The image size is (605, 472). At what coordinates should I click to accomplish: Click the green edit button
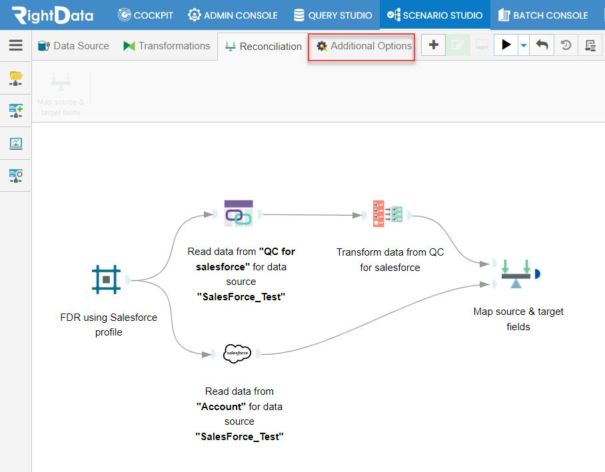click(x=458, y=45)
